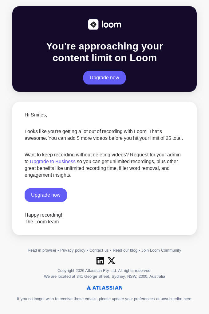Click the Hi Smiles greeting text
Viewport: 209px width, 314px height.
[36, 115]
